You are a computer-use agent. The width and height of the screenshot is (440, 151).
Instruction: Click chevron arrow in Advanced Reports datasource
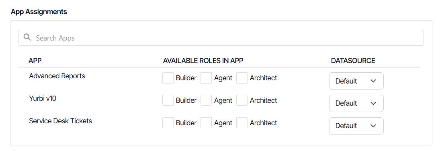(x=373, y=81)
